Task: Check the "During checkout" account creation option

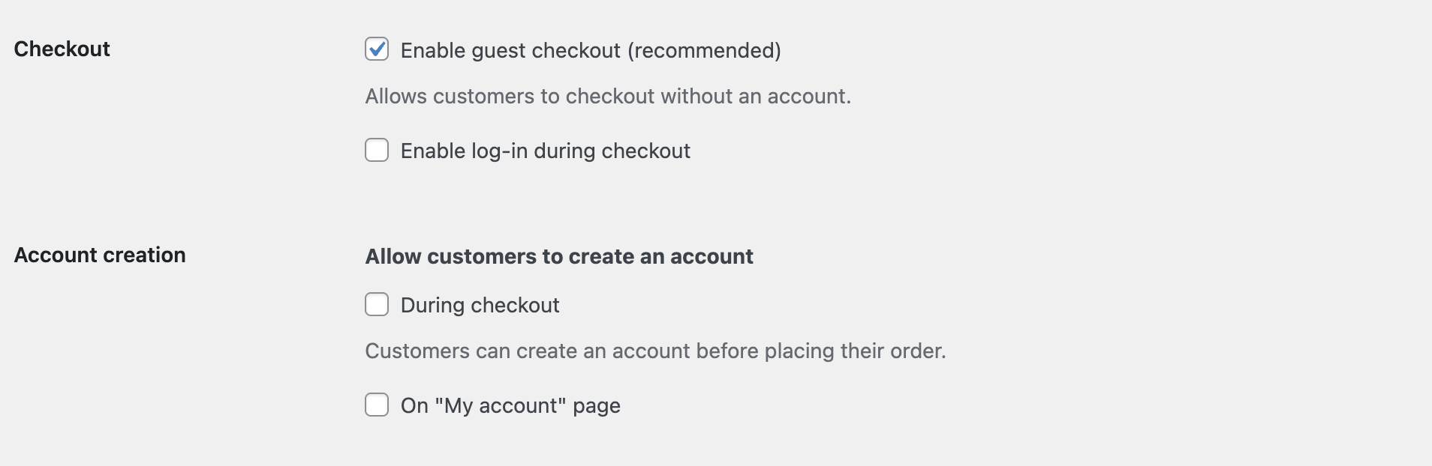Action: [377, 305]
